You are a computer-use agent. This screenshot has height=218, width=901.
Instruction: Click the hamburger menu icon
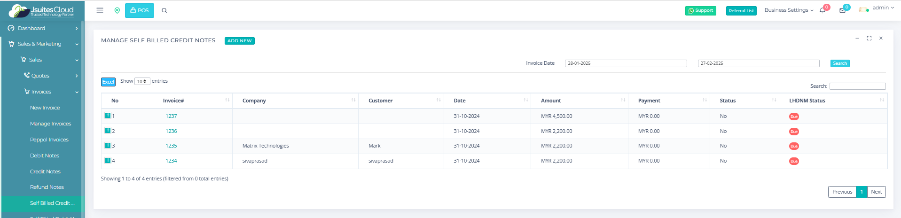pyautogui.click(x=100, y=10)
